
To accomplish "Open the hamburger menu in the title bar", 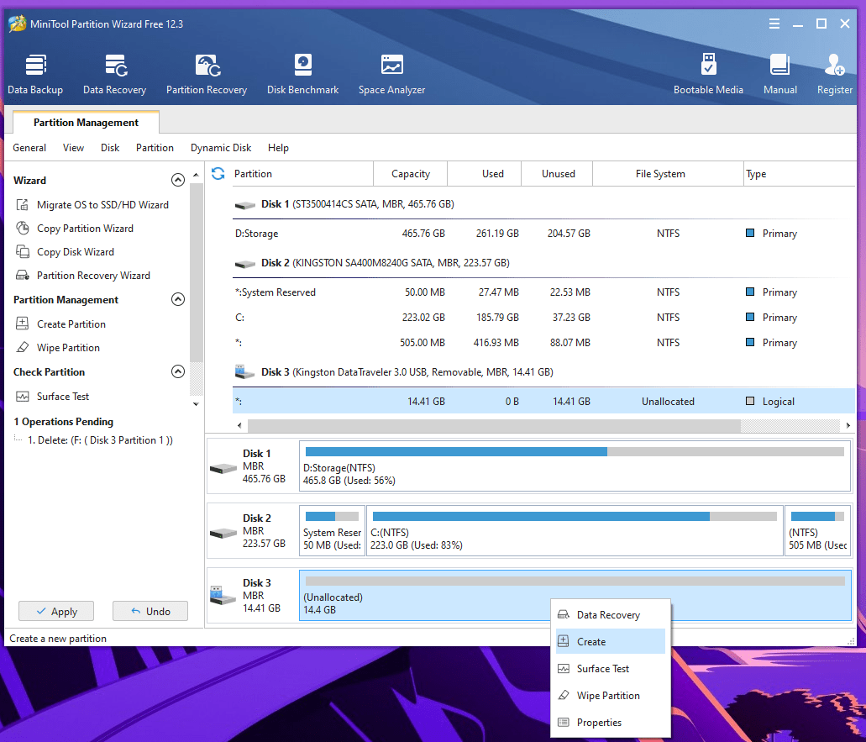I will [x=774, y=24].
